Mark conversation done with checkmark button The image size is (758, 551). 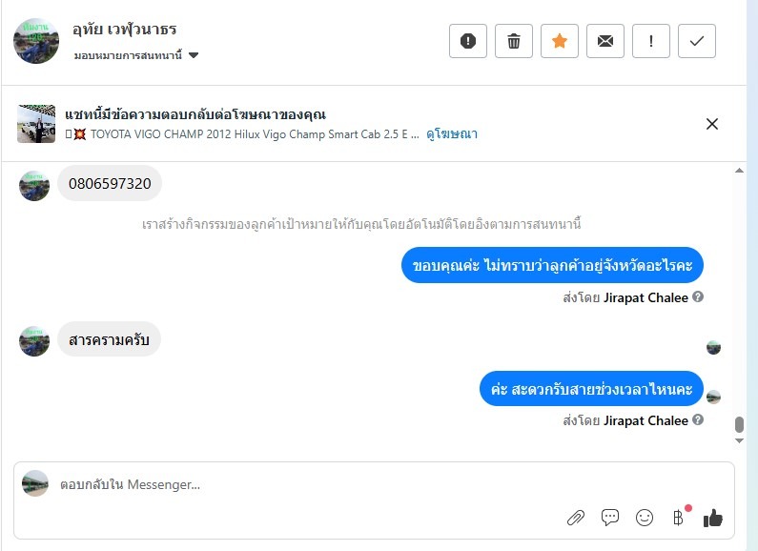[697, 41]
